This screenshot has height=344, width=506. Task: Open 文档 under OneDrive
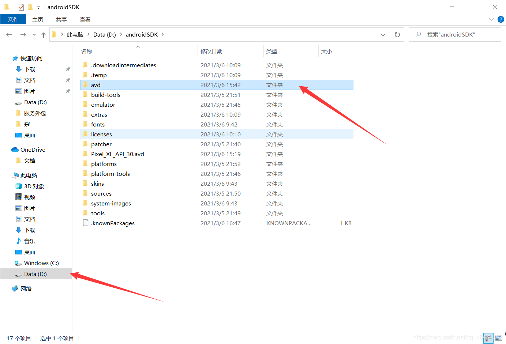pyautogui.click(x=25, y=160)
